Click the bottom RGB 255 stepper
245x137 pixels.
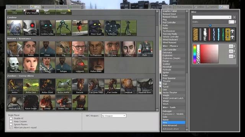pos(234,56)
